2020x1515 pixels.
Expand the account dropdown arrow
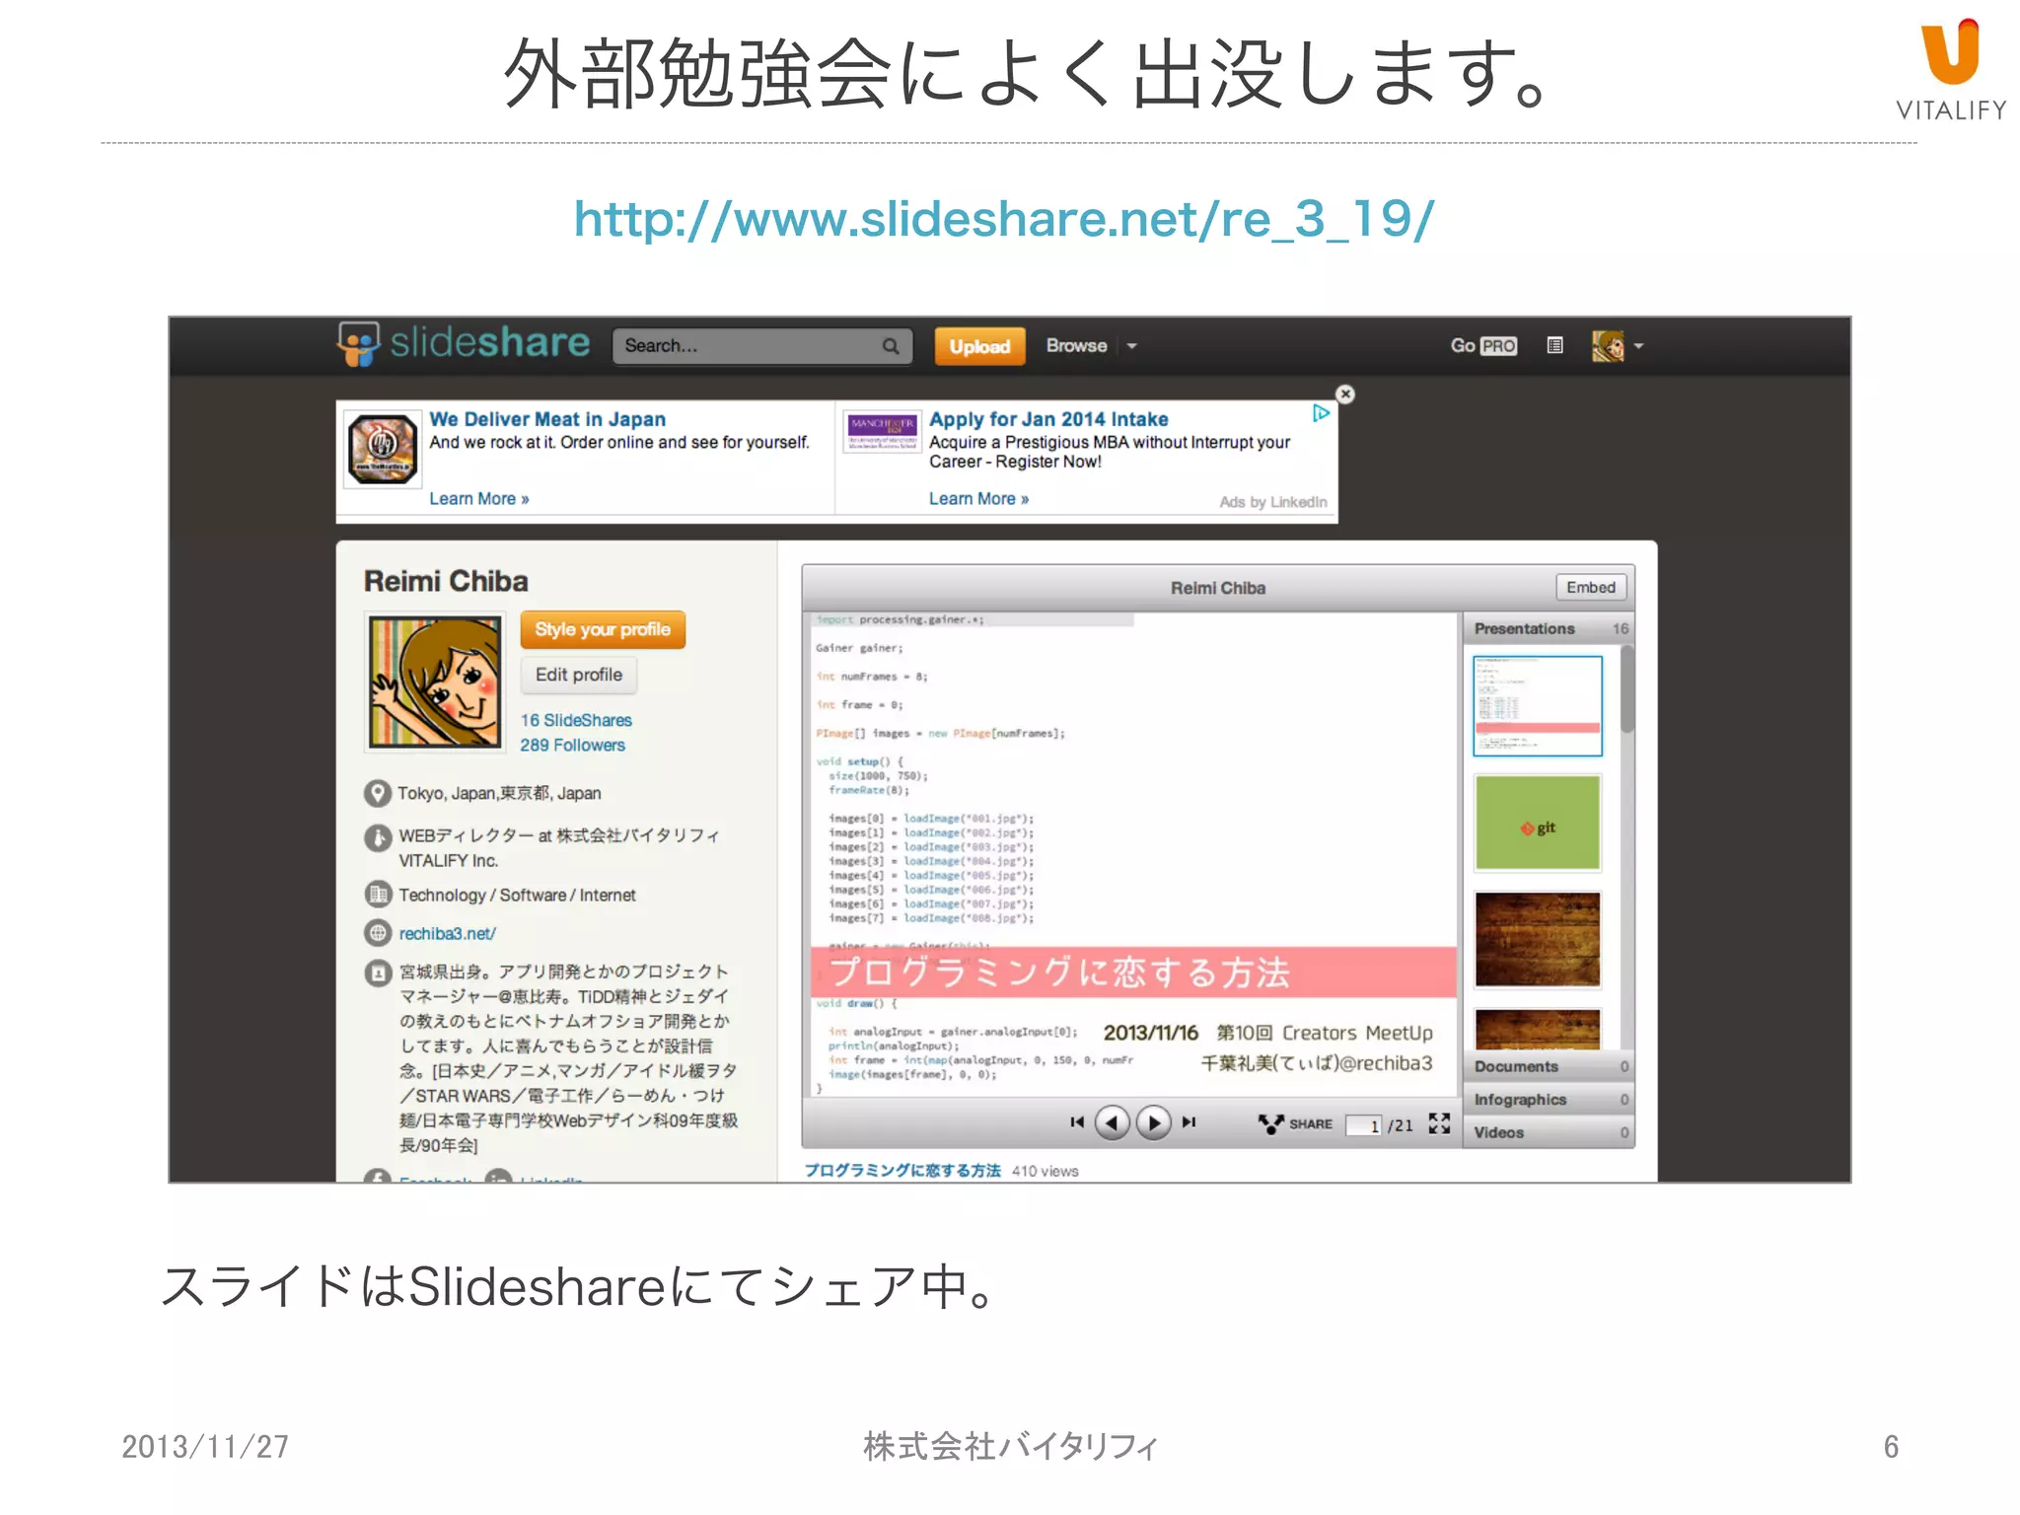tap(1639, 346)
